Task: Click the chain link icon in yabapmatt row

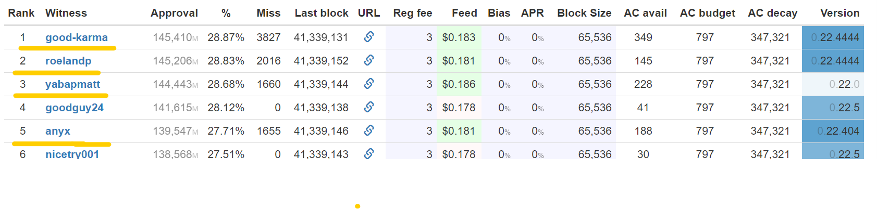Action: click(x=369, y=84)
